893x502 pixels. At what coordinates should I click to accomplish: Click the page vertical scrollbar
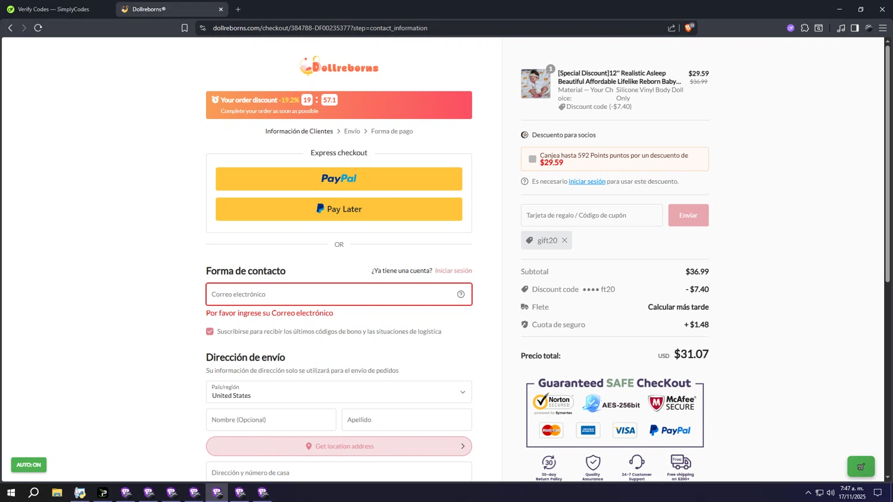point(888,164)
